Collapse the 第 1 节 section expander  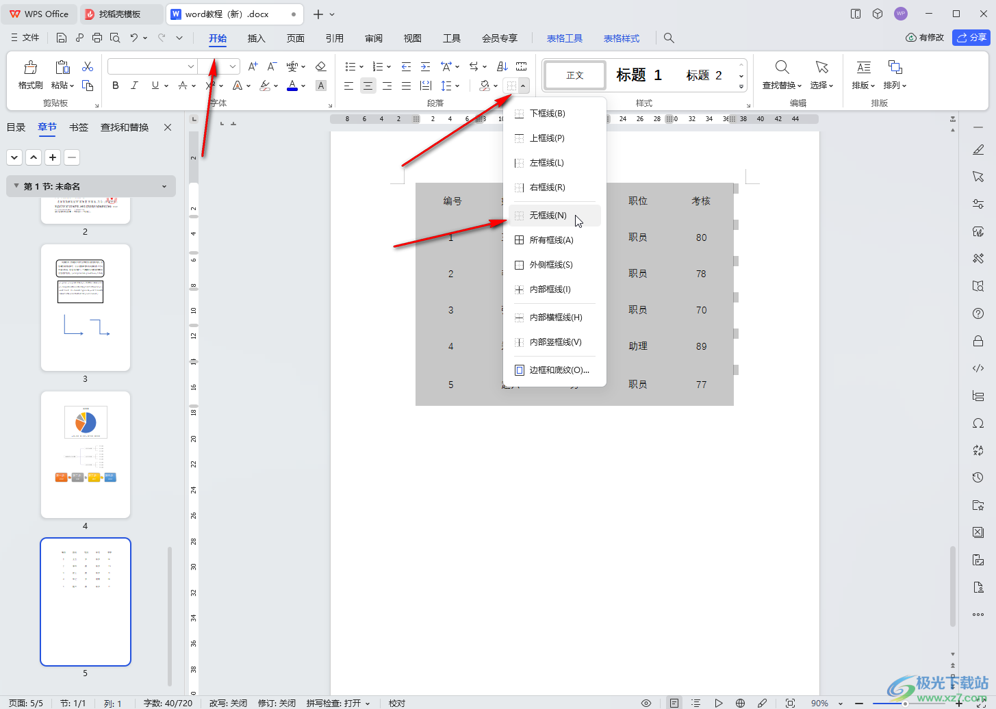(x=16, y=186)
